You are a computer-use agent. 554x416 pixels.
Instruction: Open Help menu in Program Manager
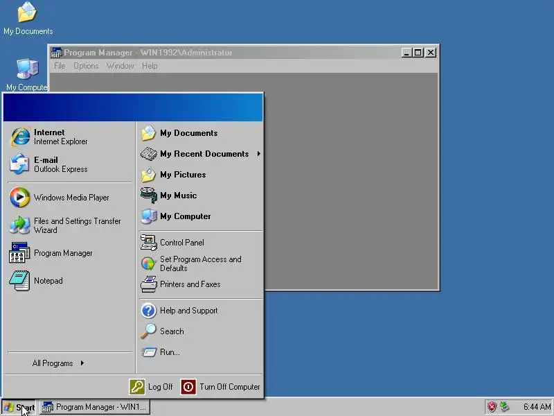pyautogui.click(x=150, y=66)
